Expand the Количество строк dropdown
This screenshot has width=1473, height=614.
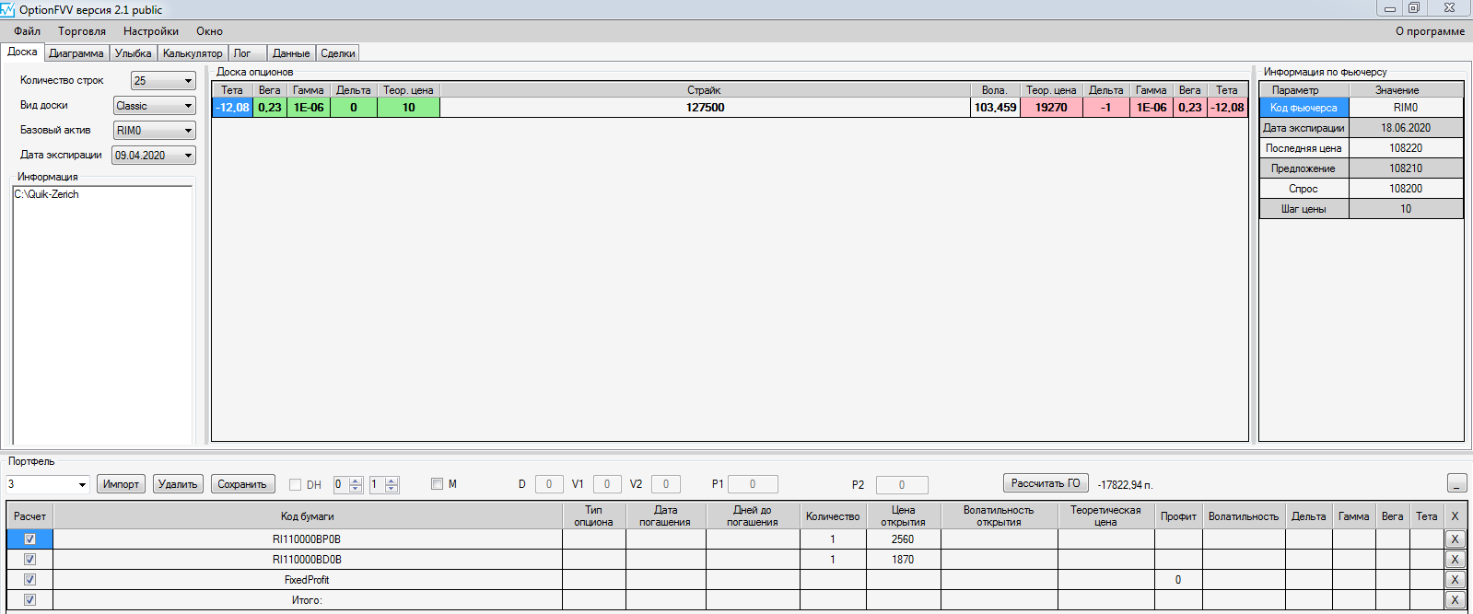pos(188,81)
